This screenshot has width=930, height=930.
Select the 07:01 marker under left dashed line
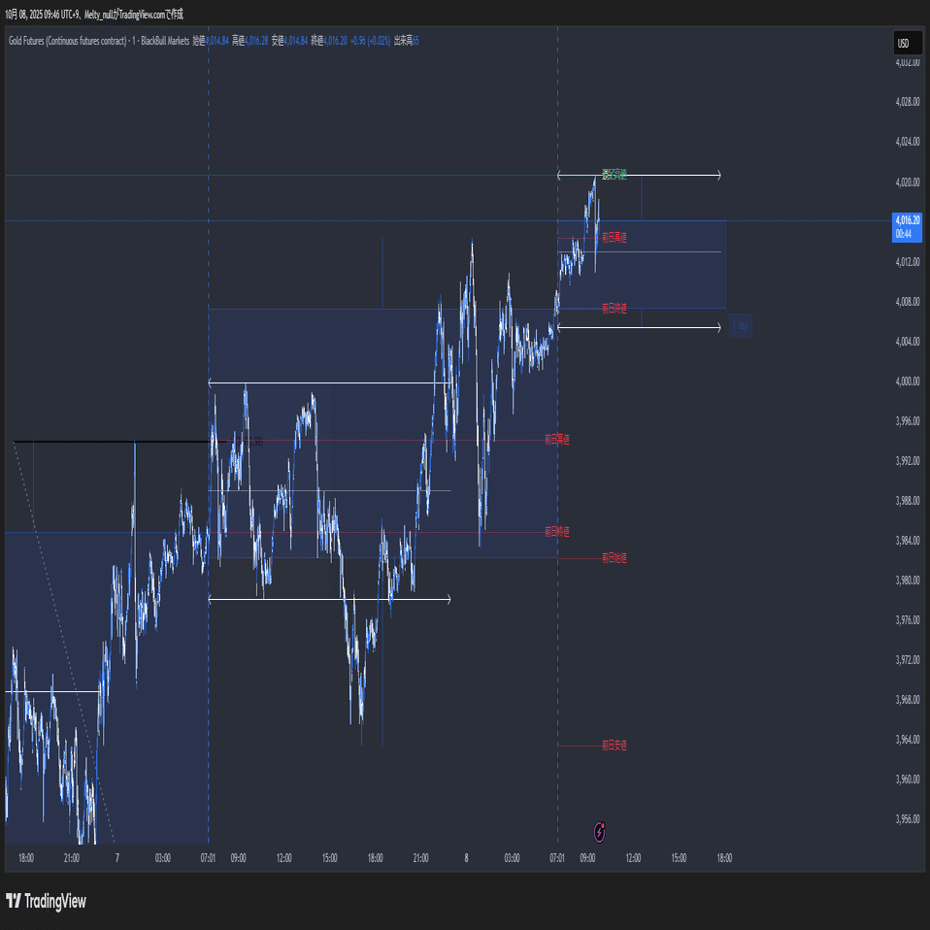click(x=208, y=857)
